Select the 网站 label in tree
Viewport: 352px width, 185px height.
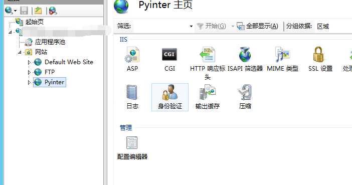pyautogui.click(x=41, y=52)
